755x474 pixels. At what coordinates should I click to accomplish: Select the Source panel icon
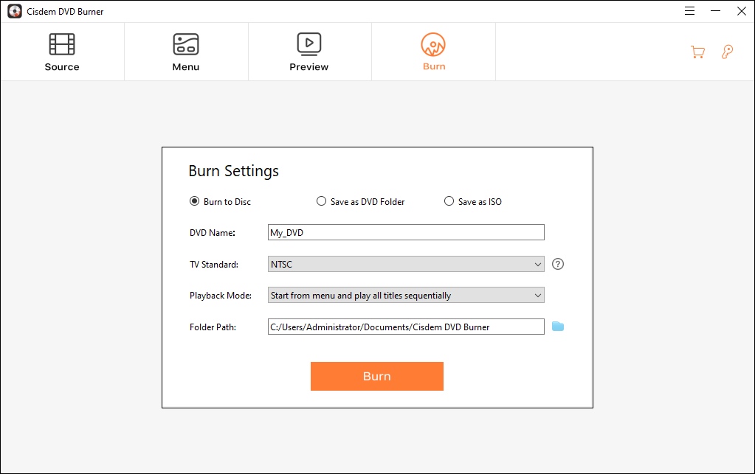[62, 46]
